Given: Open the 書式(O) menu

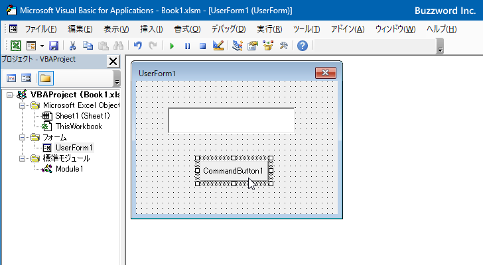Looking at the screenshot, I should tap(187, 29).
